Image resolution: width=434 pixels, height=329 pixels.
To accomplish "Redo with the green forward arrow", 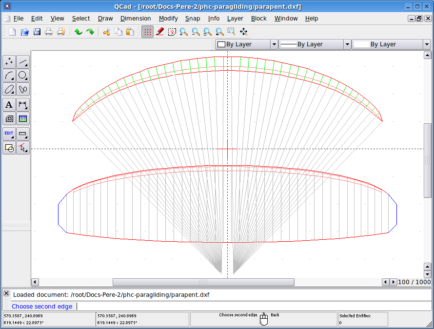I will point(90,32).
